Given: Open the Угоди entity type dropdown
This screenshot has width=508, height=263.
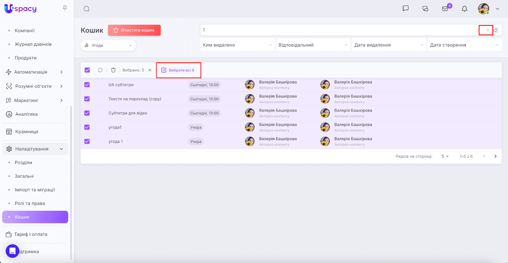Looking at the screenshot, I should pyautogui.click(x=108, y=45).
